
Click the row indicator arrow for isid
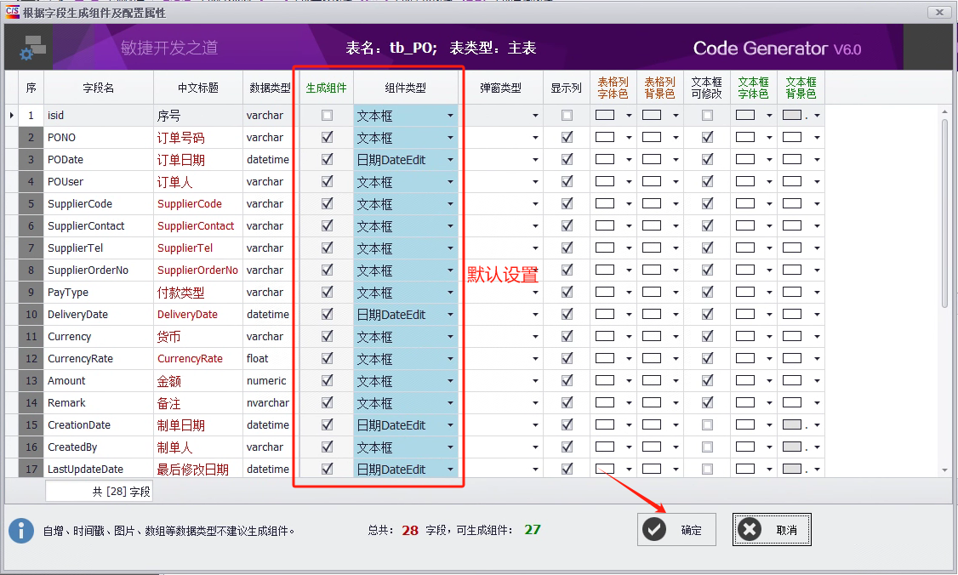pos(12,115)
